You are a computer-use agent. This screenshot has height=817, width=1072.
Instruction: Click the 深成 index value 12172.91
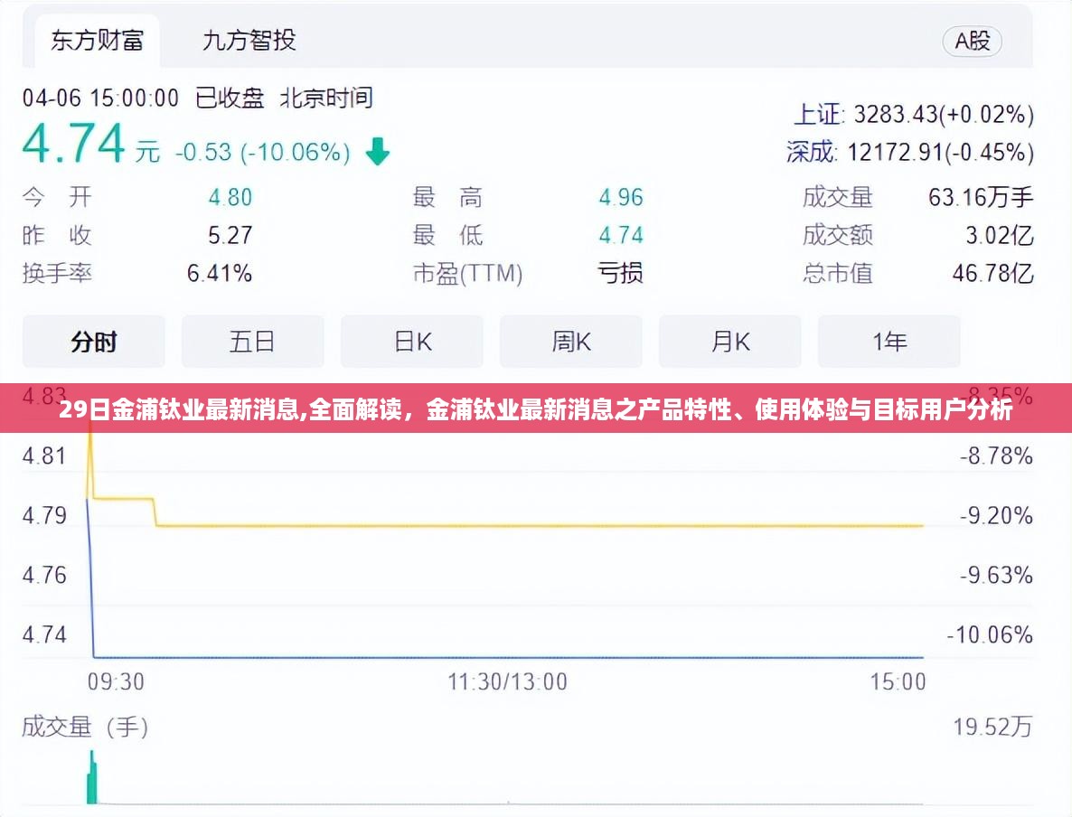938,152
